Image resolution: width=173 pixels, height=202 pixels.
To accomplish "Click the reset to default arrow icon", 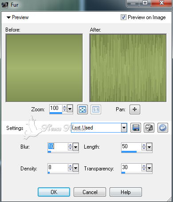I will point(163,128).
